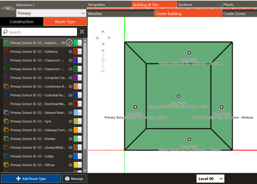
Task: Select the Gym room type row
Action: (x=43, y=121)
